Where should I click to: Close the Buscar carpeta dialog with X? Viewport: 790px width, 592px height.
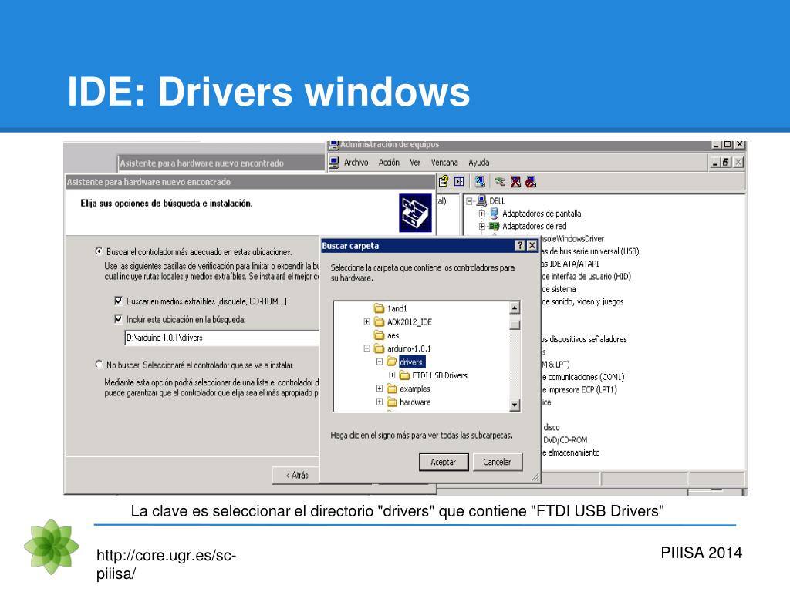coord(532,246)
